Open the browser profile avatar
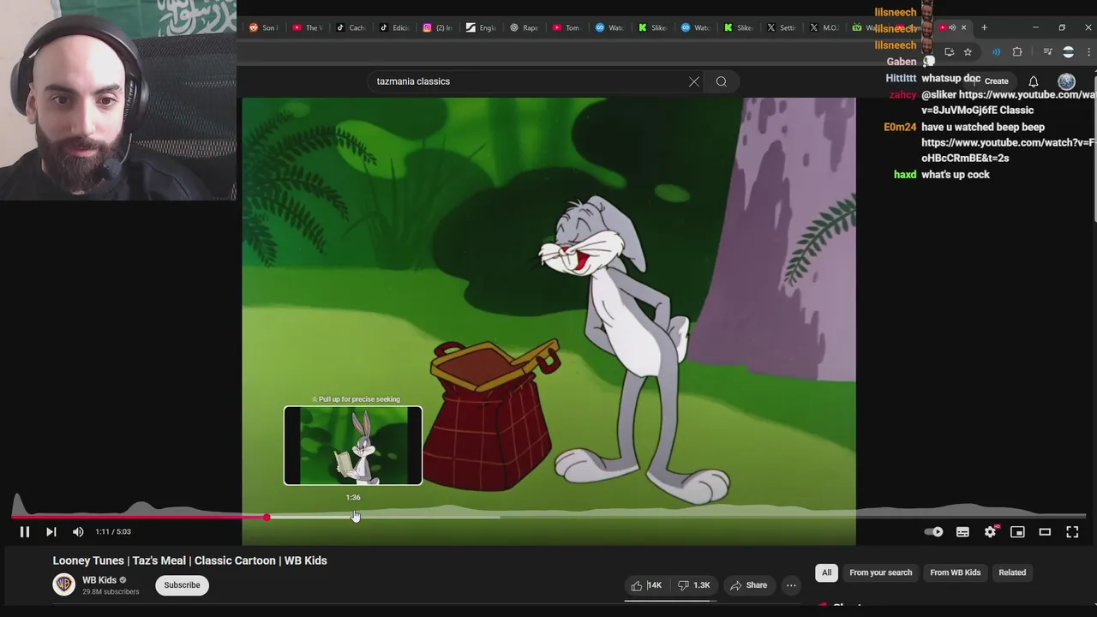The image size is (1097, 617). 1068,52
